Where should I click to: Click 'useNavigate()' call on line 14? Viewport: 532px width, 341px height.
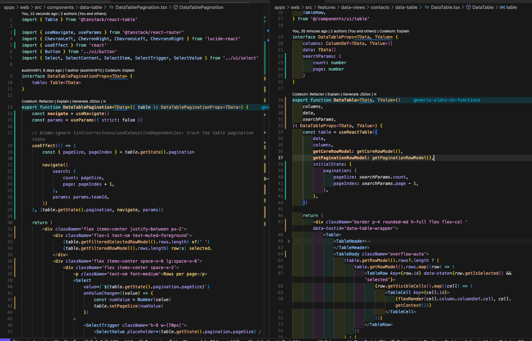click(92, 114)
